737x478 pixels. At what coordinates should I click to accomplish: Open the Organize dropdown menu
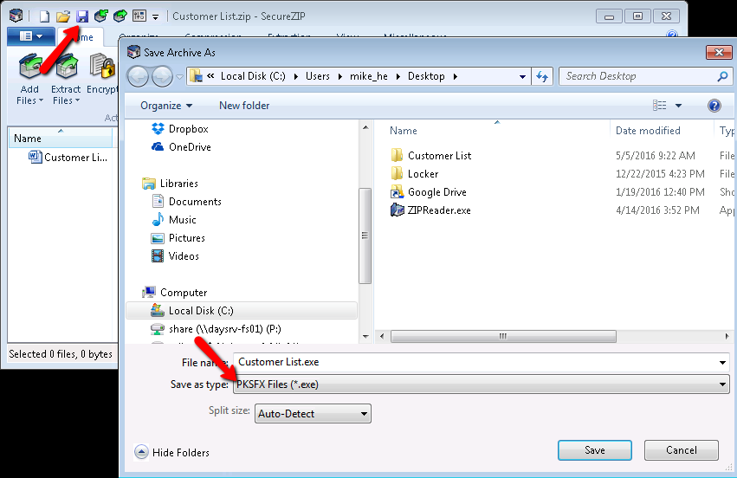(x=166, y=106)
